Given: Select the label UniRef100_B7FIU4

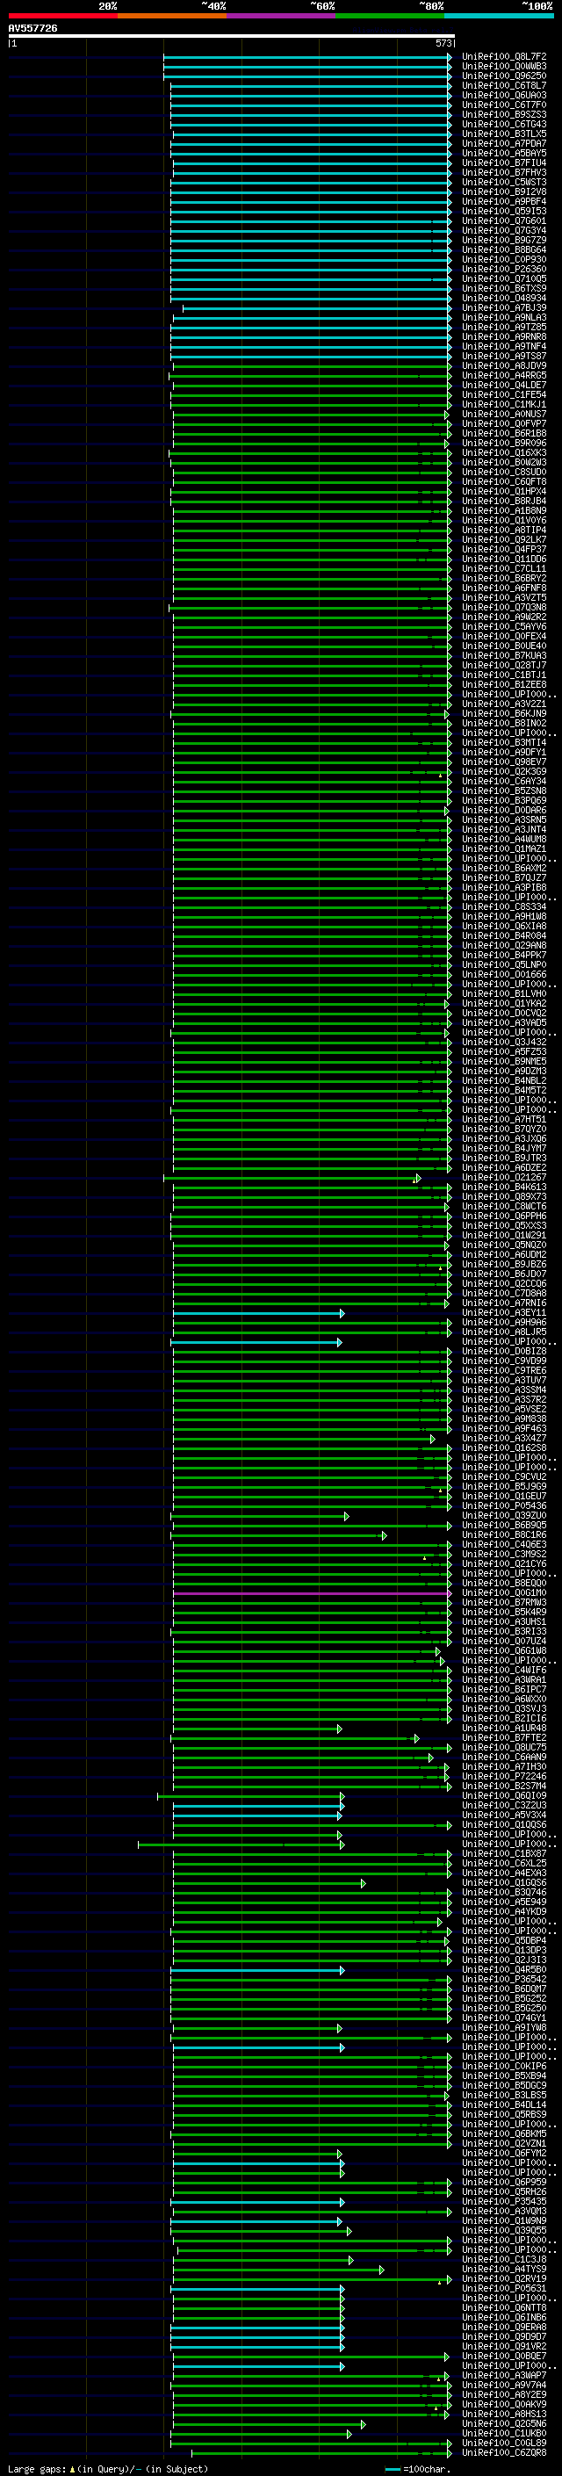Looking at the screenshot, I should pos(504,163).
